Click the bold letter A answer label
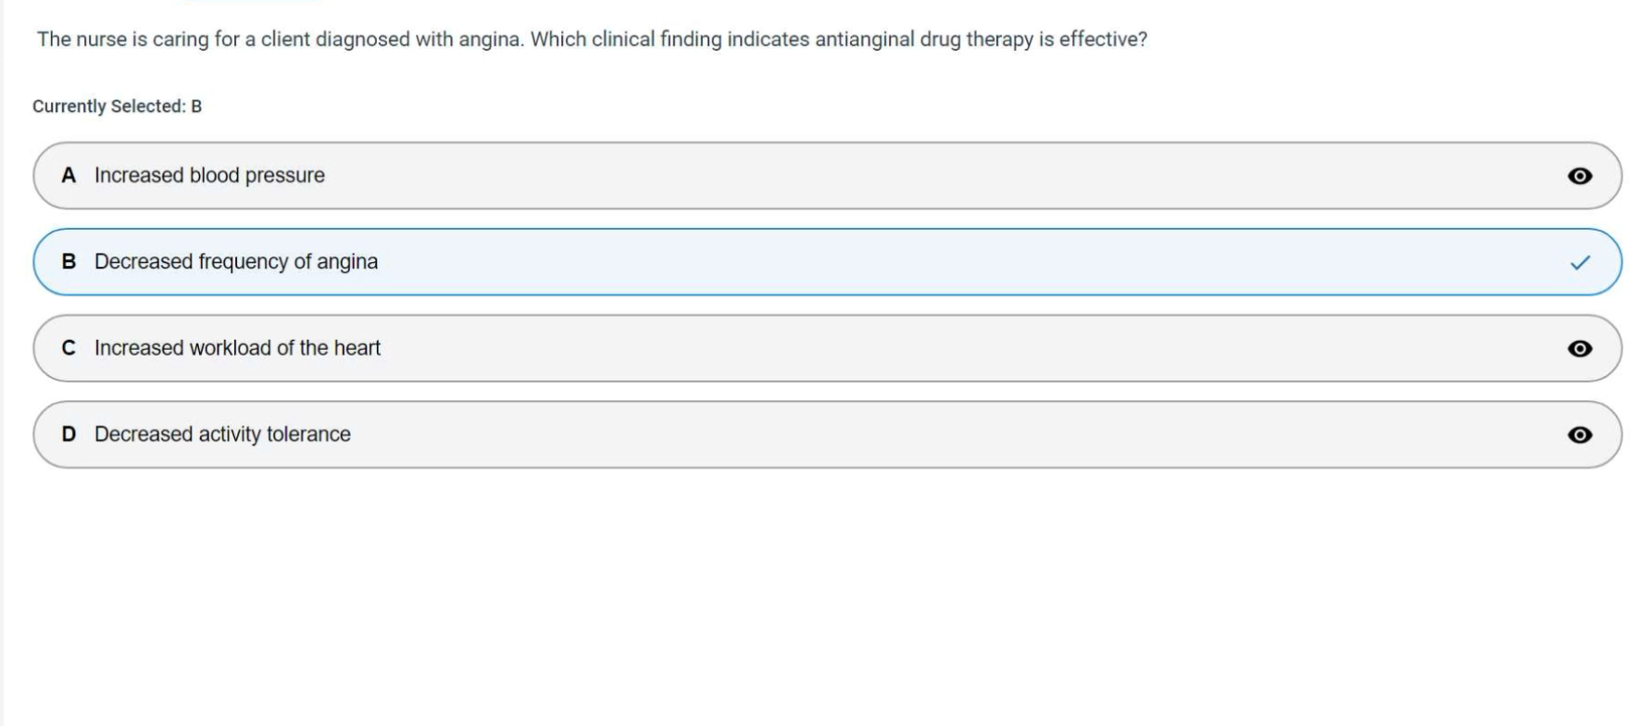 click(x=69, y=175)
